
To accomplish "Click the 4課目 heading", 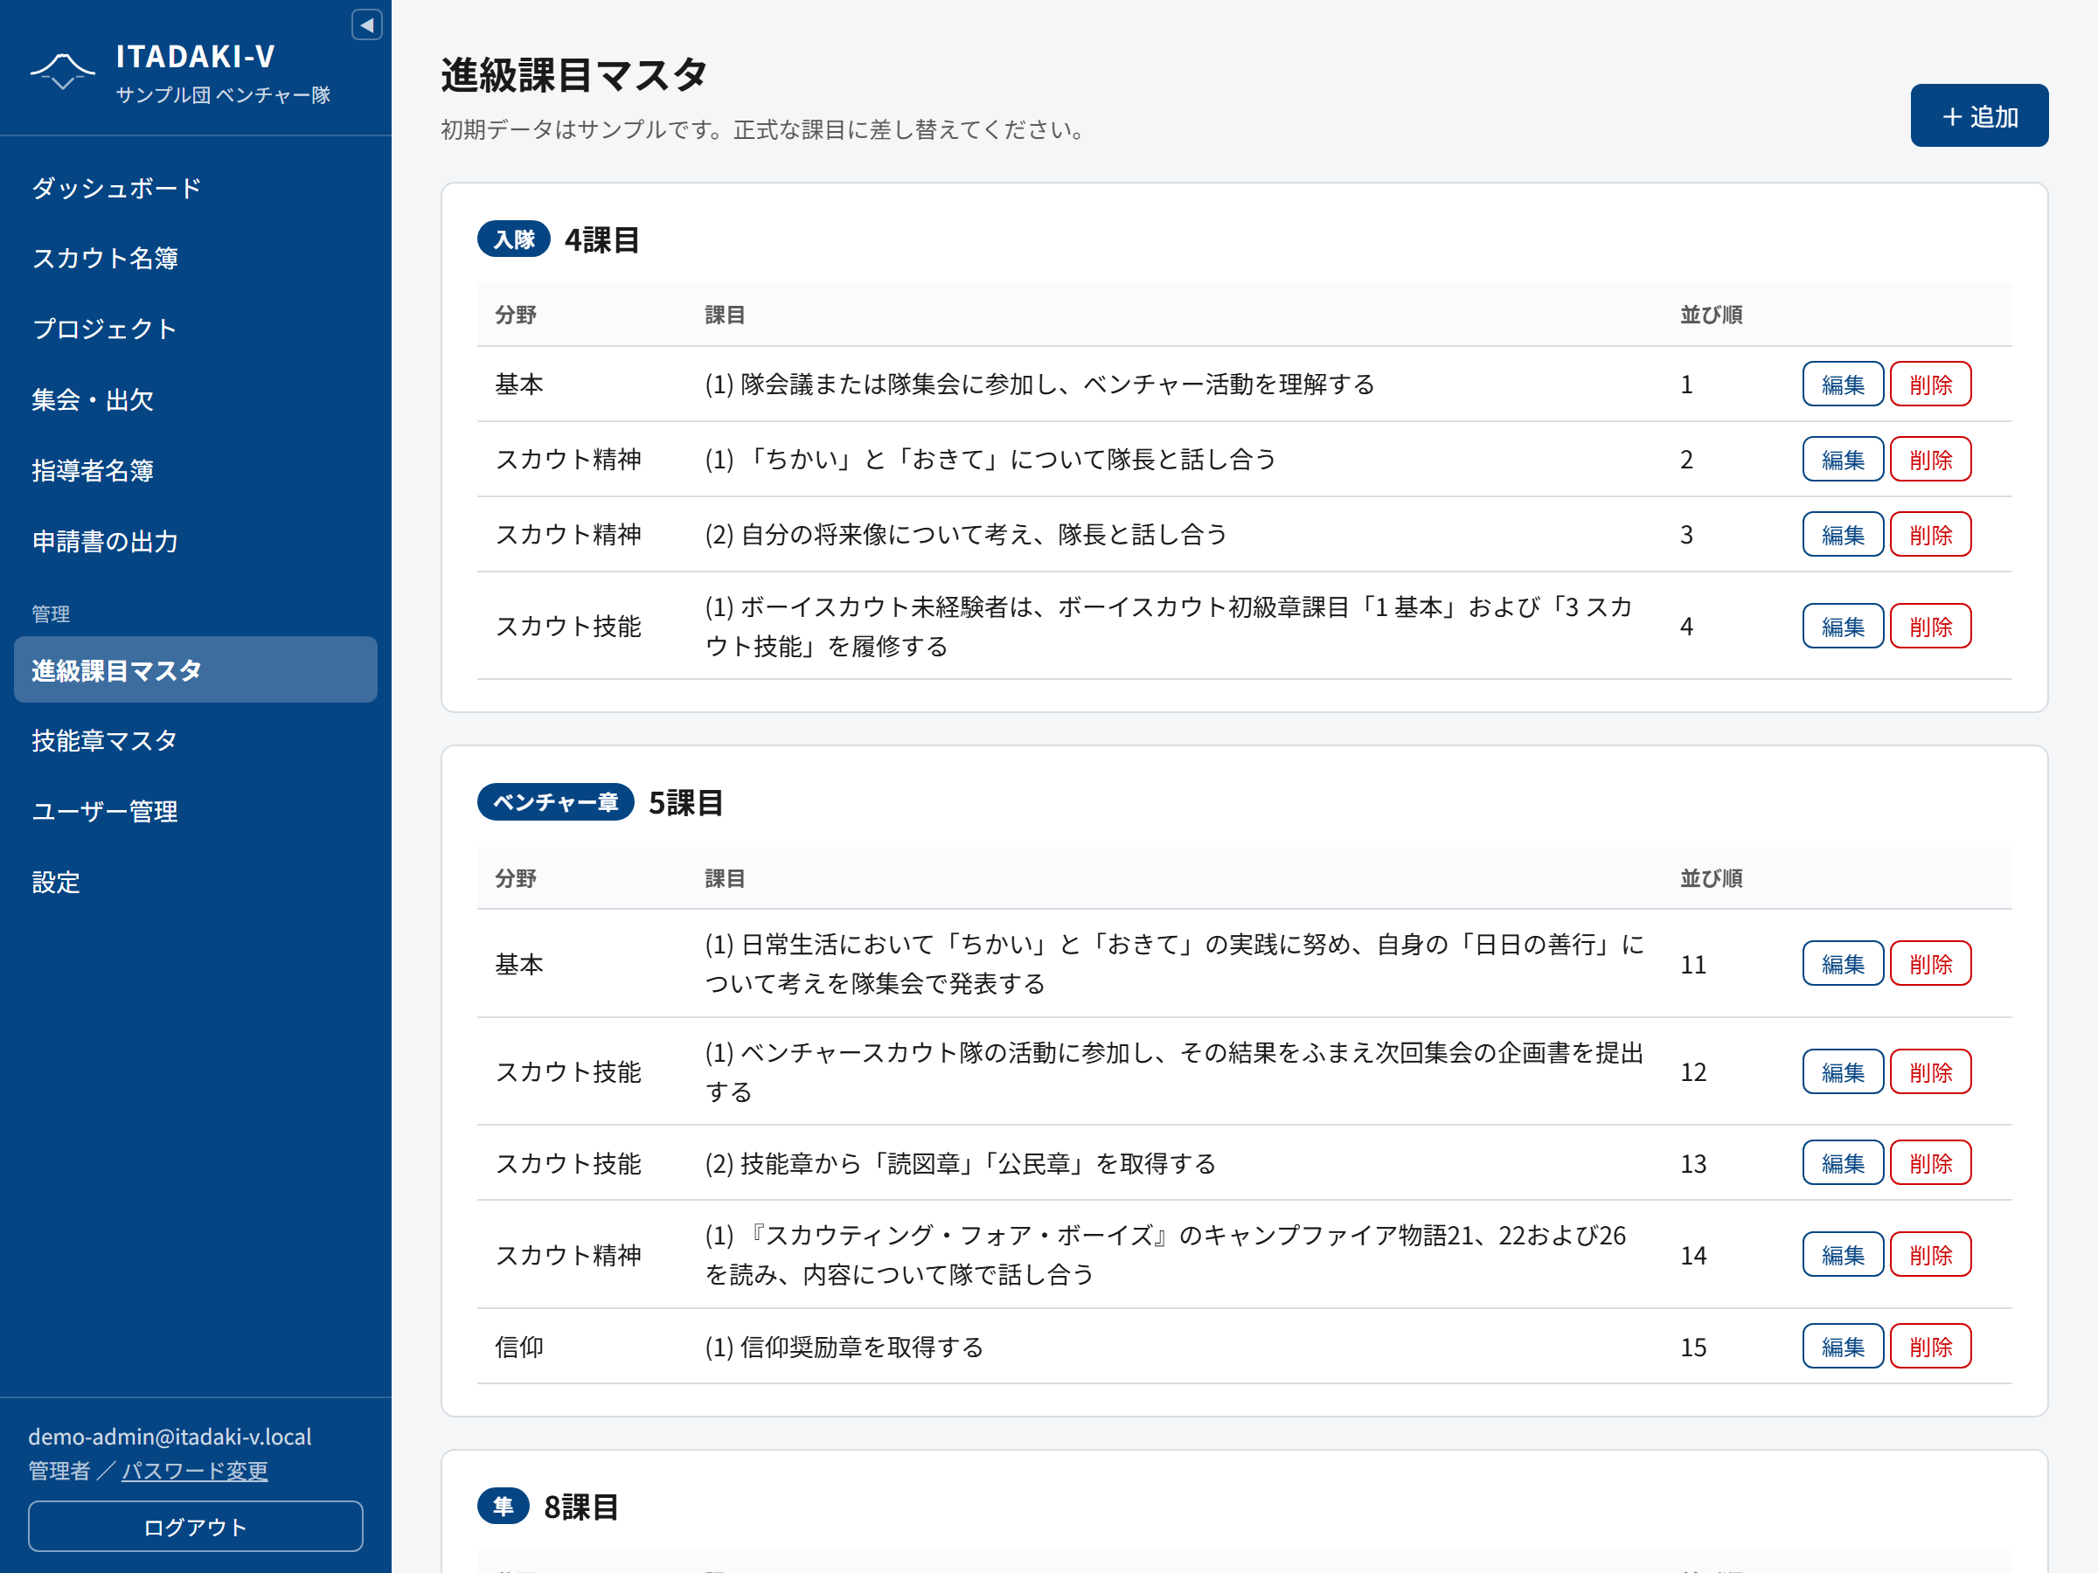I will [x=601, y=240].
